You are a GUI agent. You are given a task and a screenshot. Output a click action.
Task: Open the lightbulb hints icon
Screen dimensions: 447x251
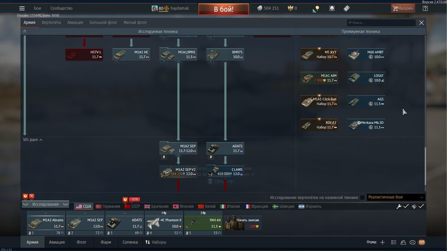(316, 9)
